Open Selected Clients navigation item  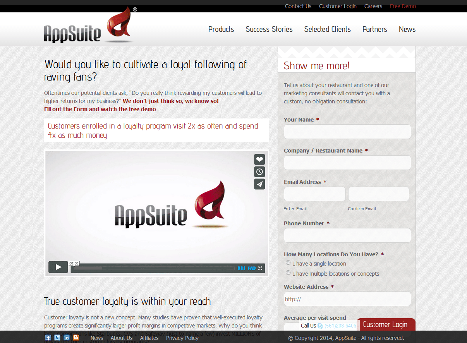(x=327, y=29)
